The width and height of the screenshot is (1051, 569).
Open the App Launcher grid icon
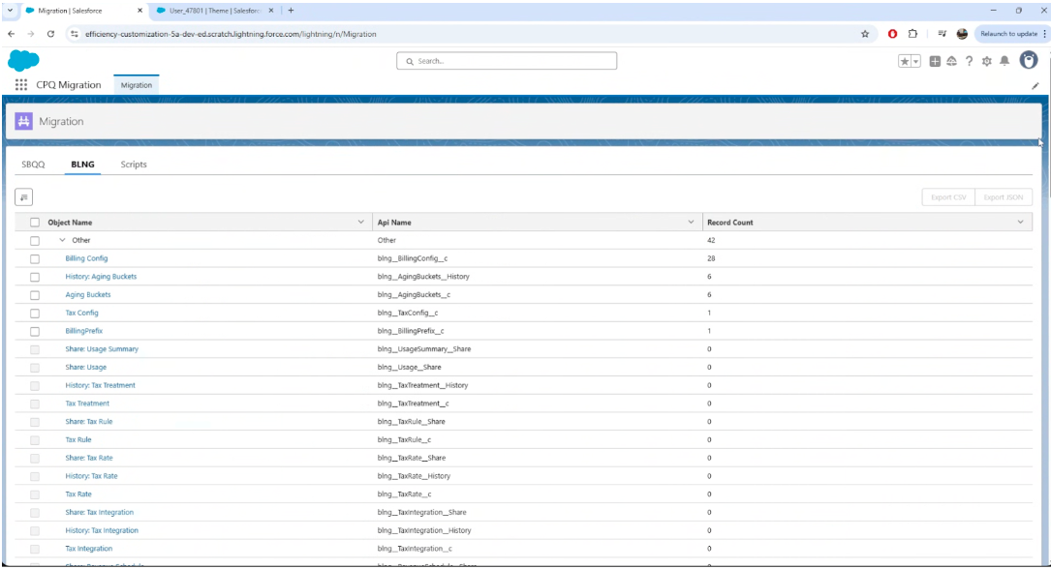coord(21,85)
